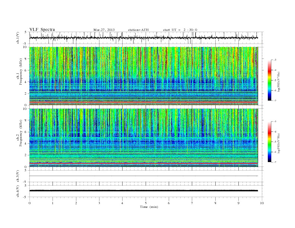Screen dimensions: 295x228
Task: Click the "4" kHz tick on the ch.2 axis
Action: [26, 143]
